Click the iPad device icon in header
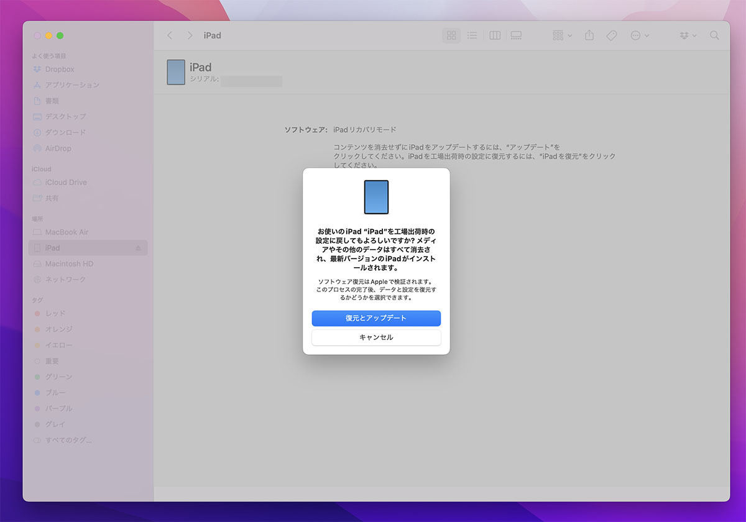Viewport: 746px width, 522px height. click(176, 72)
